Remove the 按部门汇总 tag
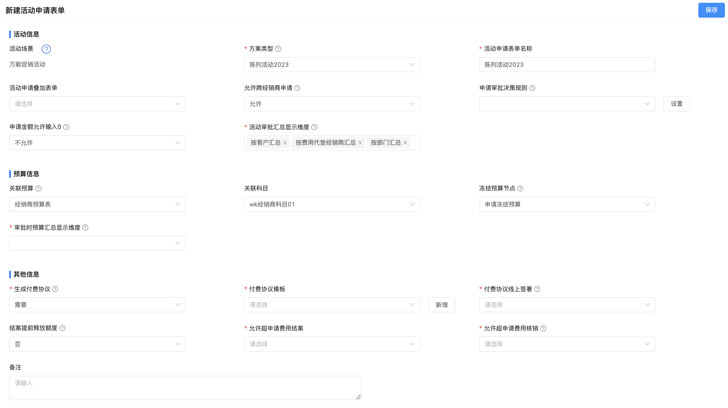The width and height of the screenshot is (728, 408). coord(405,143)
